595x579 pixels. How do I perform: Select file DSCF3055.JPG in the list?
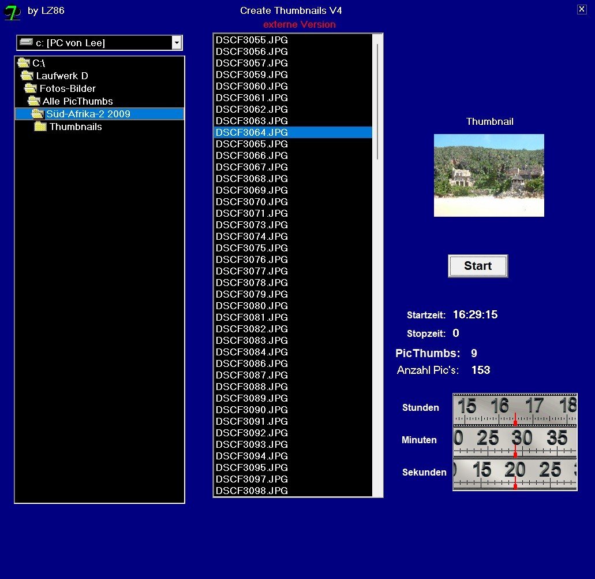point(252,40)
